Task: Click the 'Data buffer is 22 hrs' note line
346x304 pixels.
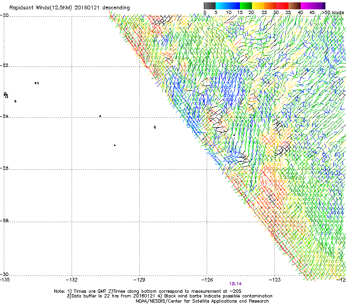Action: (169, 296)
